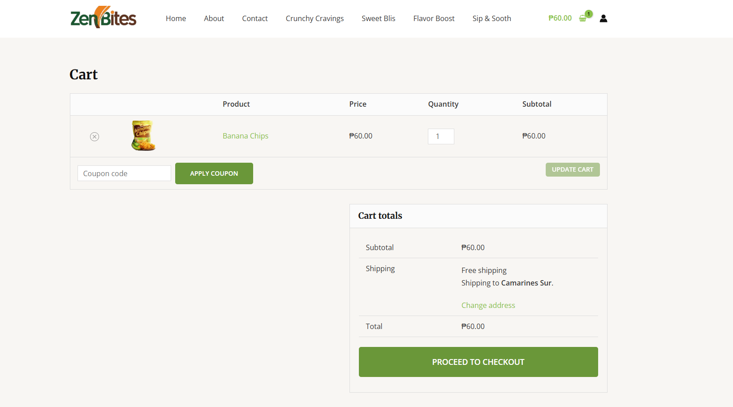Click Change address under shipping
This screenshot has height=407, width=733.
pyautogui.click(x=488, y=305)
